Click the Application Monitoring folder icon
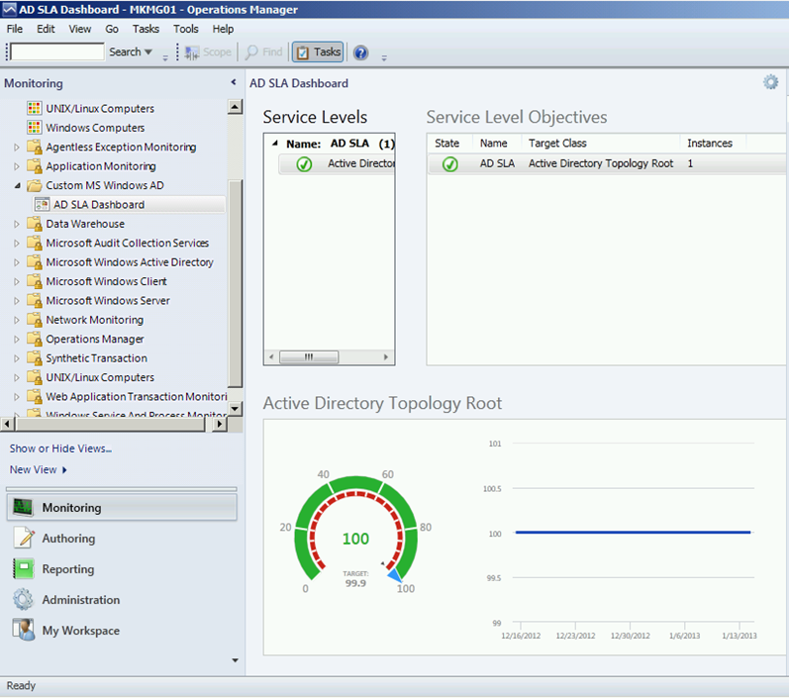This screenshot has height=698, width=789. (35, 165)
